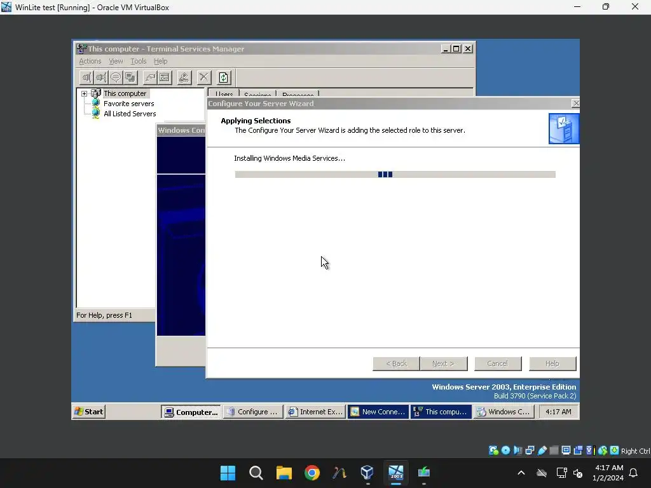Screen dimensions: 651x488
Task: Open the Actions menu
Action: [x=90, y=61]
